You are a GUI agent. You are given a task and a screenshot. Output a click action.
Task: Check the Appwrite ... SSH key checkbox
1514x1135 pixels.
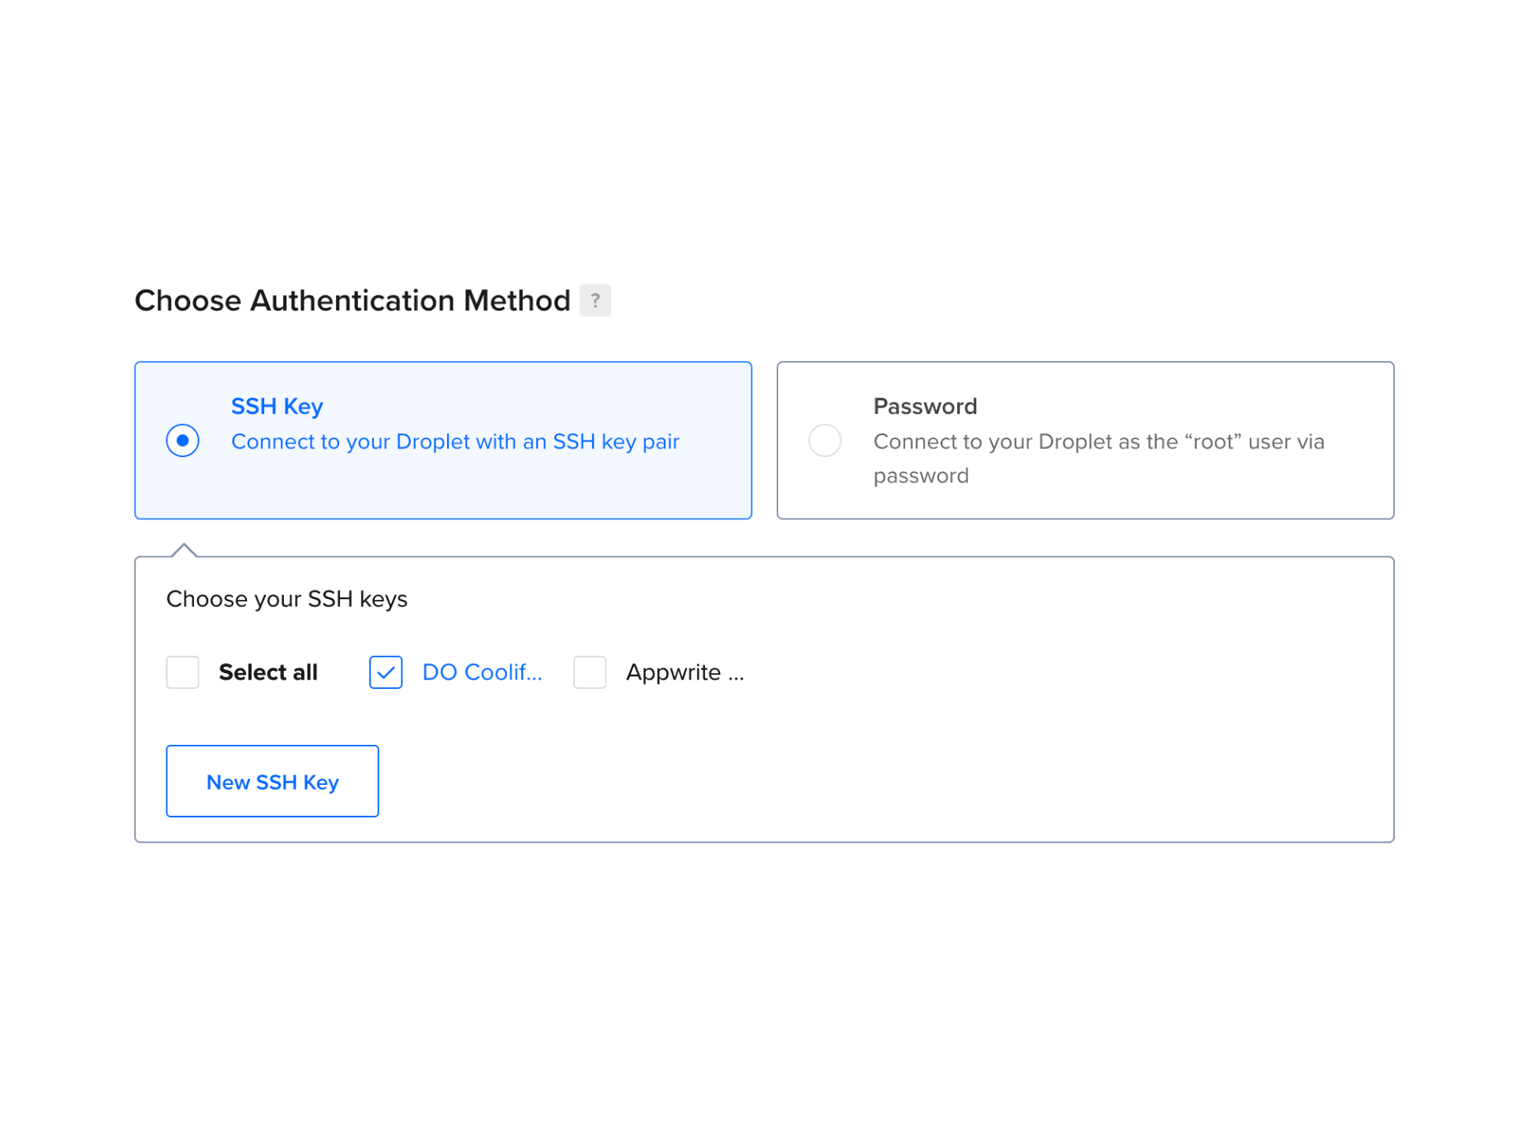(x=590, y=672)
